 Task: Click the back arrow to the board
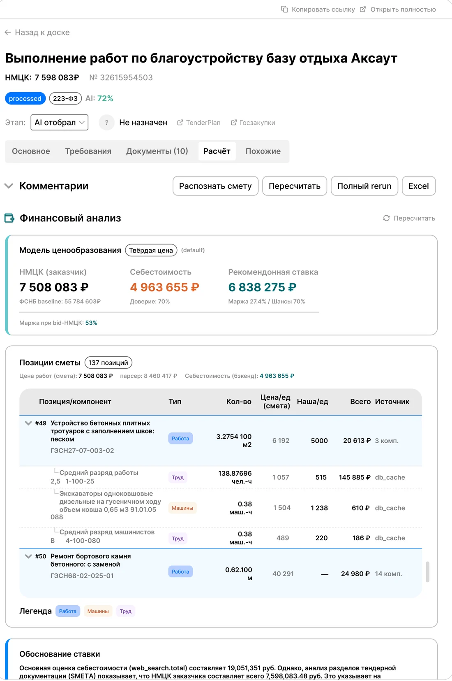pos(8,33)
